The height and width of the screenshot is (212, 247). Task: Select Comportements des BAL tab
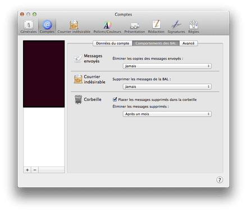click(155, 43)
